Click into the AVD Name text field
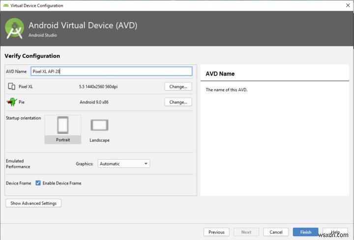Viewport: 354px width, 240px height. coord(112,71)
